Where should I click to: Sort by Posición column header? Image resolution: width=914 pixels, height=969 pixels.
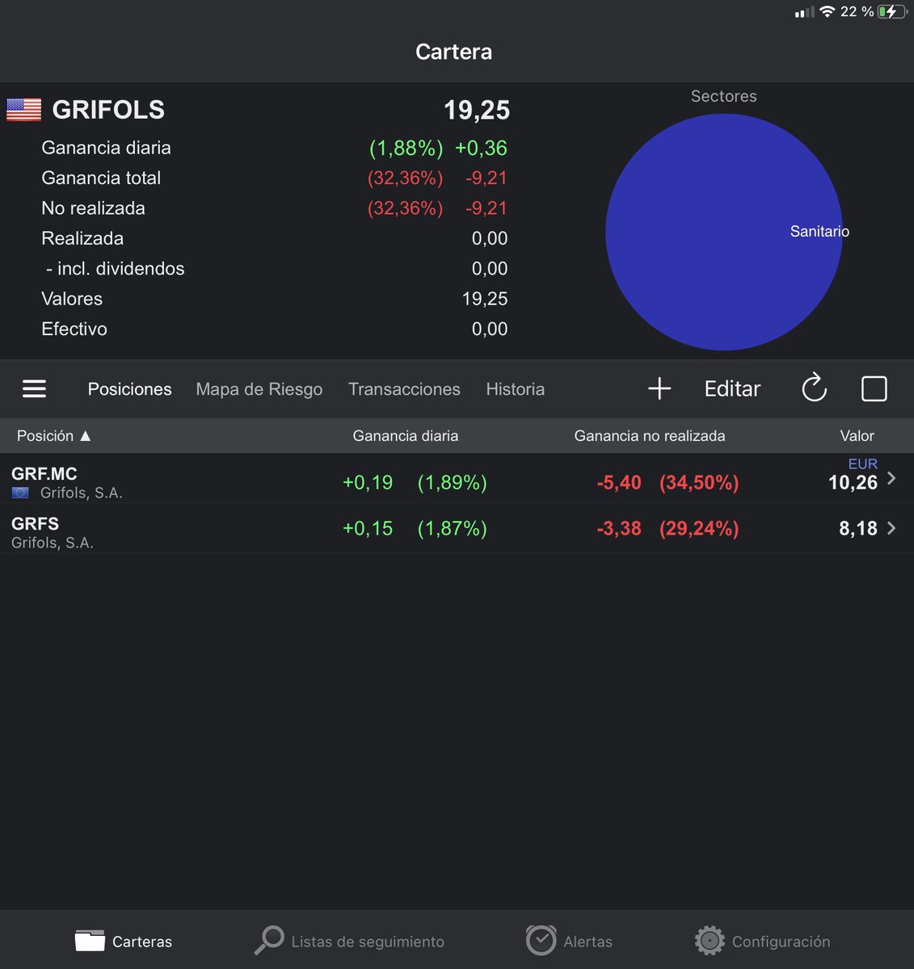coord(53,436)
